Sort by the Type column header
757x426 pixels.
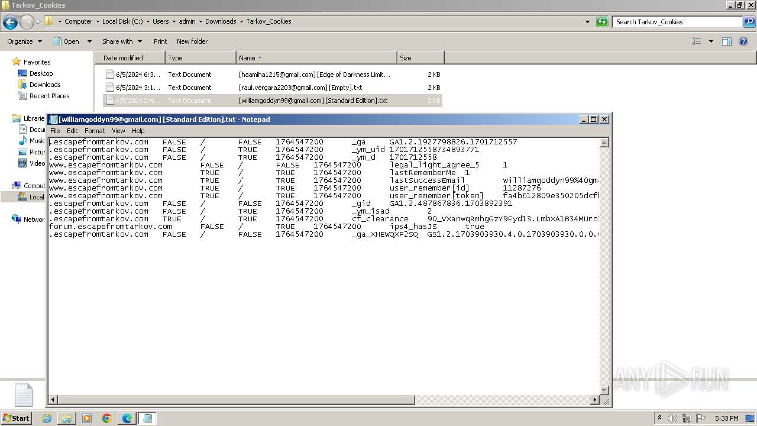pos(200,58)
